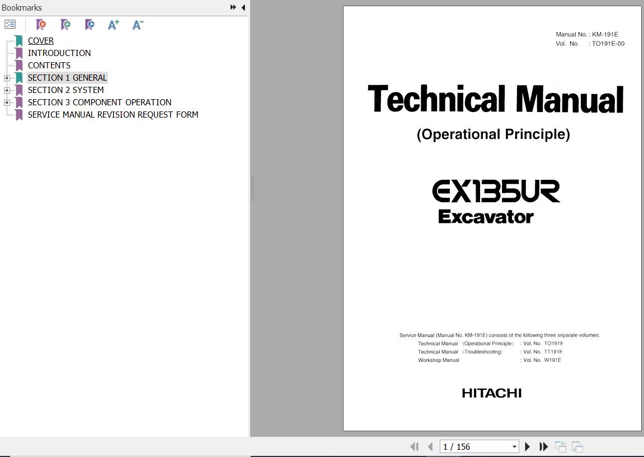Screen dimensions: 644x457
Task: Go to the next page
Action: pos(528,446)
